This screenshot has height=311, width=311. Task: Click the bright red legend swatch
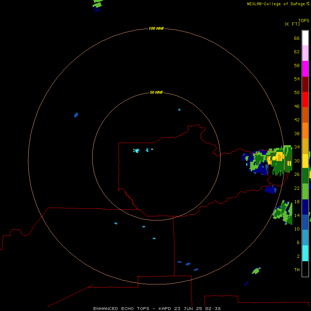(x=305, y=100)
